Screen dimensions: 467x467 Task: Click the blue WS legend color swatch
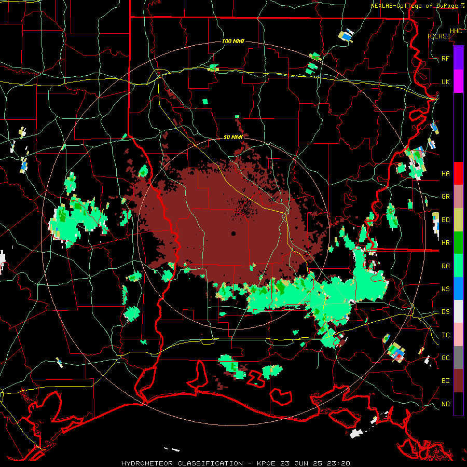coord(458,289)
